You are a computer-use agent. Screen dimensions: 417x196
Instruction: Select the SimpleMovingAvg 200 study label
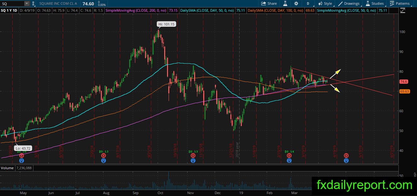coord(136,10)
